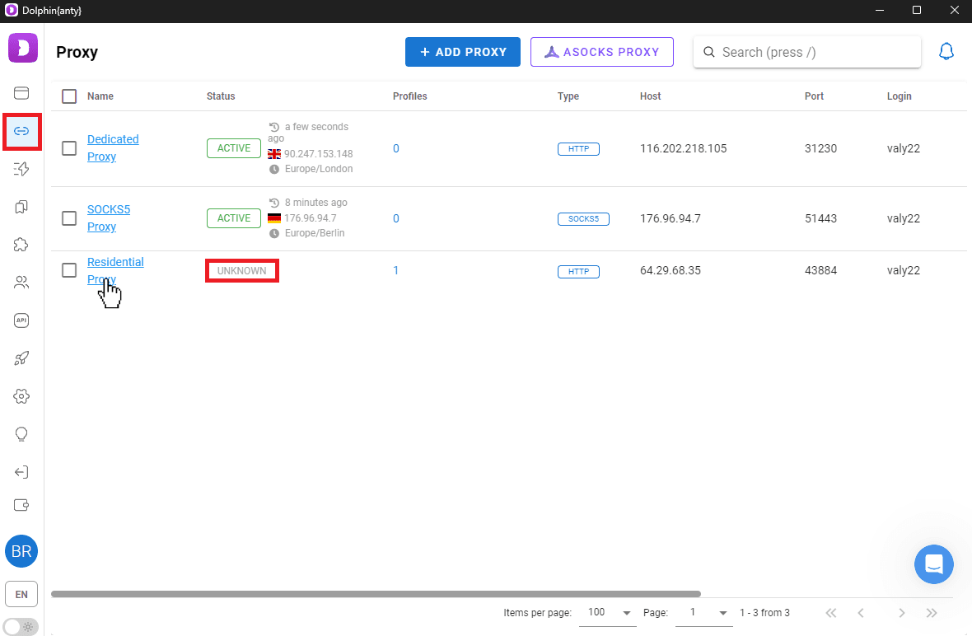Open the Teams section in sidebar
This screenshot has height=636, width=972.
[x=21, y=283]
